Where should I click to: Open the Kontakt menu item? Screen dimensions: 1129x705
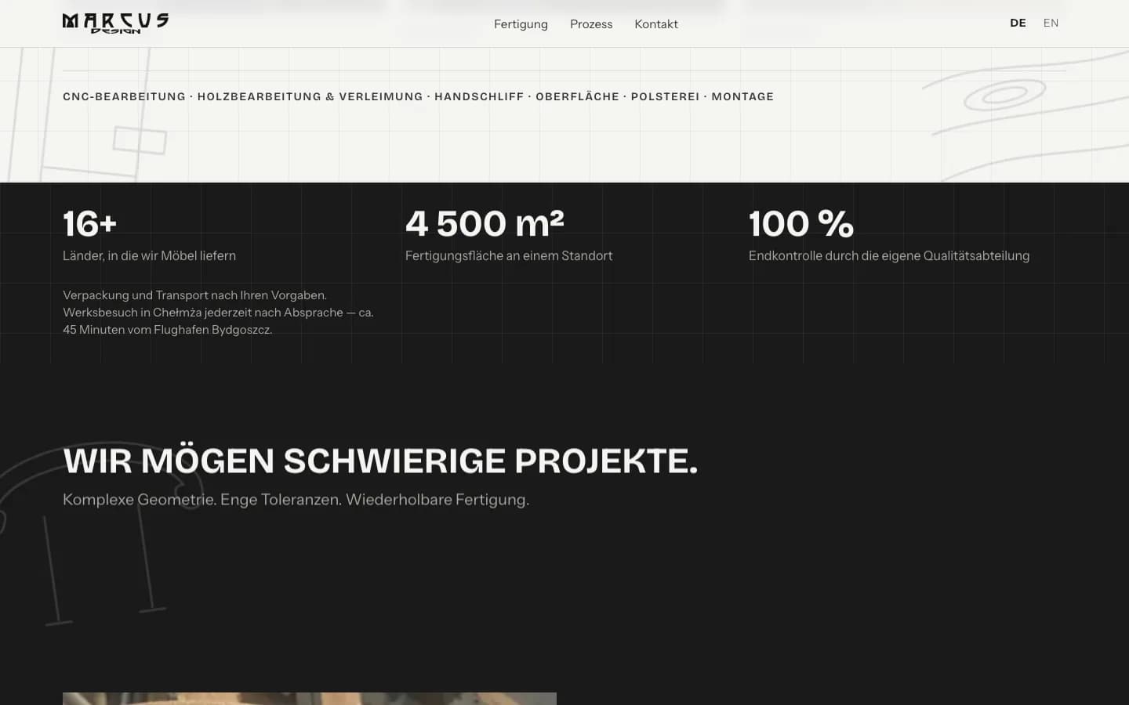(656, 24)
